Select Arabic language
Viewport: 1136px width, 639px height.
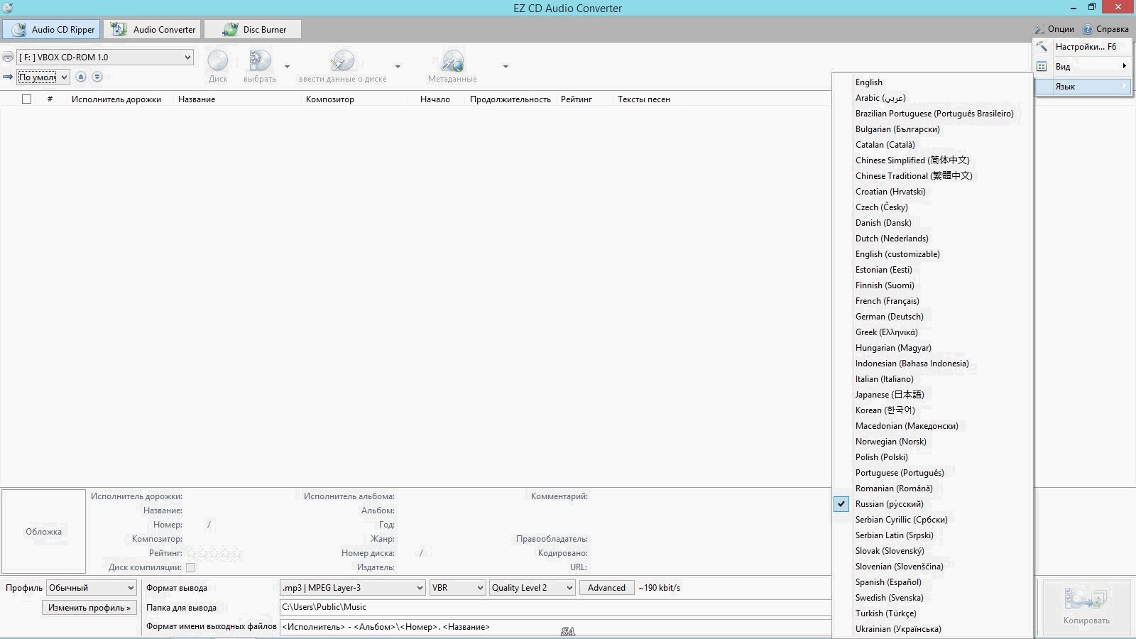click(x=932, y=98)
